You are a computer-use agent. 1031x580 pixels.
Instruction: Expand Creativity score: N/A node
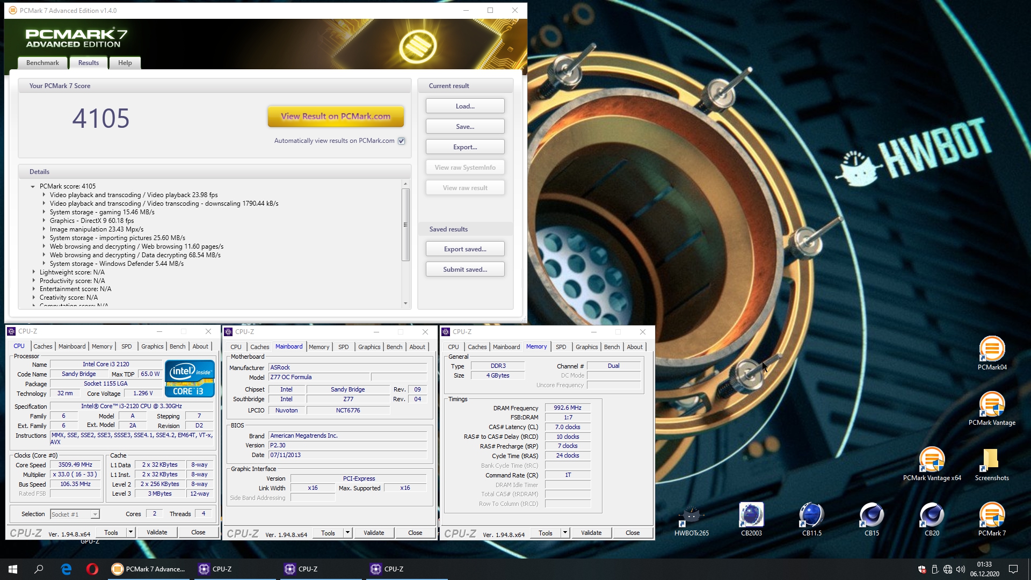[x=33, y=298]
